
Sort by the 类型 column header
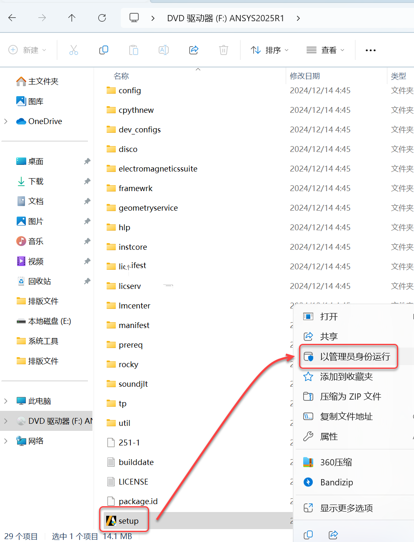(399, 76)
